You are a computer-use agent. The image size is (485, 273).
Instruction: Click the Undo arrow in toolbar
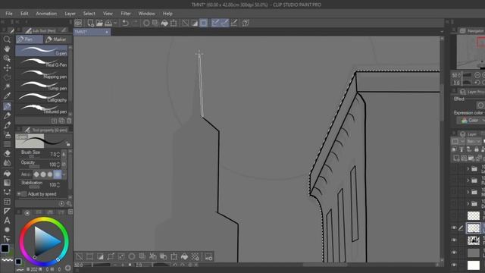pos(125,23)
